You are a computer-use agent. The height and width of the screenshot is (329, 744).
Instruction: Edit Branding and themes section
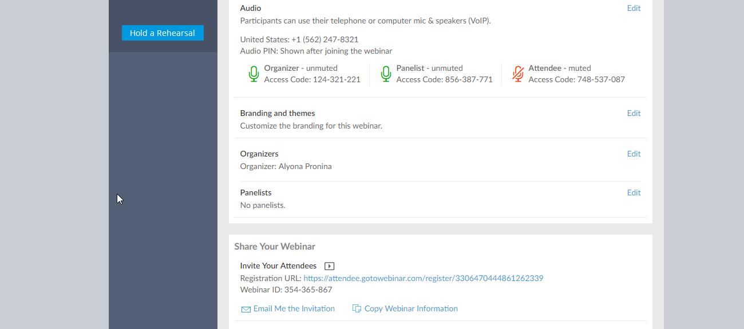(x=634, y=113)
